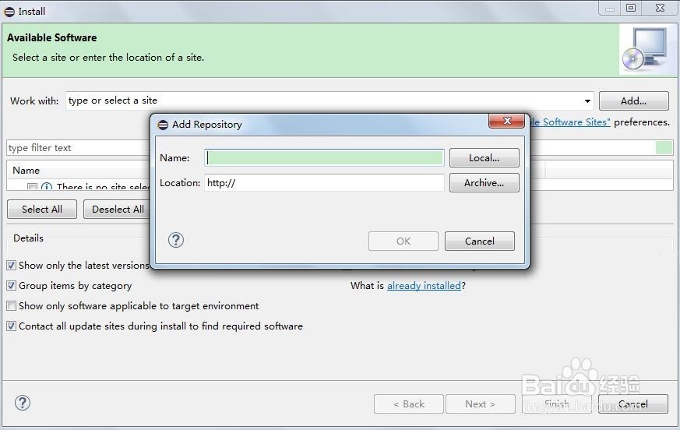Image resolution: width=680 pixels, height=430 pixels.
Task: Click the Eclipse icon in Add Repository title bar
Action: [x=163, y=125]
